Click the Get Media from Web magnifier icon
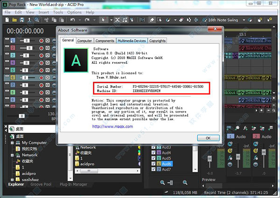Image resolution: width=280 pixels, height=198 pixels. (37, 20)
